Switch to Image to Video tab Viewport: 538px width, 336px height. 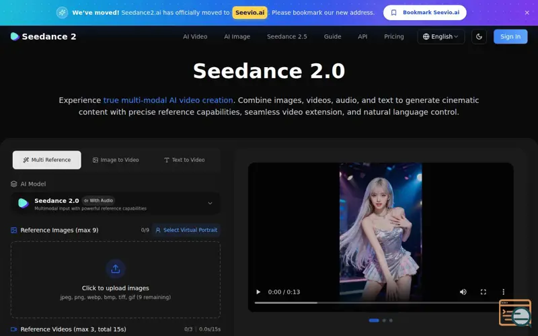click(116, 160)
